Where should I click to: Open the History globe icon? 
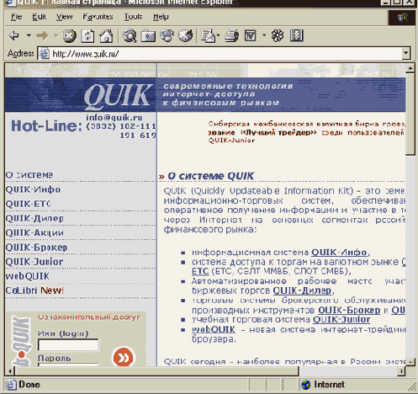pos(186,35)
